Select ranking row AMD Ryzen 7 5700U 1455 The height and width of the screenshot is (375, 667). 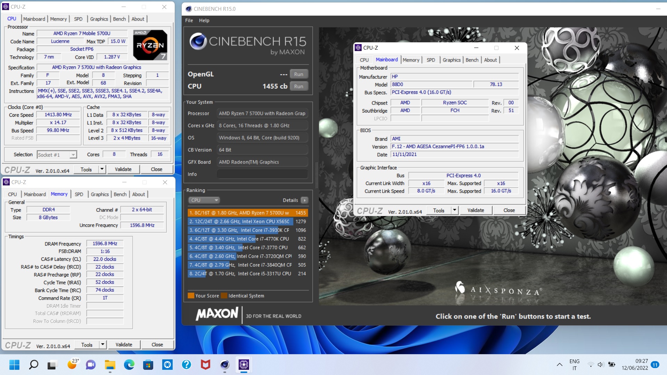click(248, 212)
